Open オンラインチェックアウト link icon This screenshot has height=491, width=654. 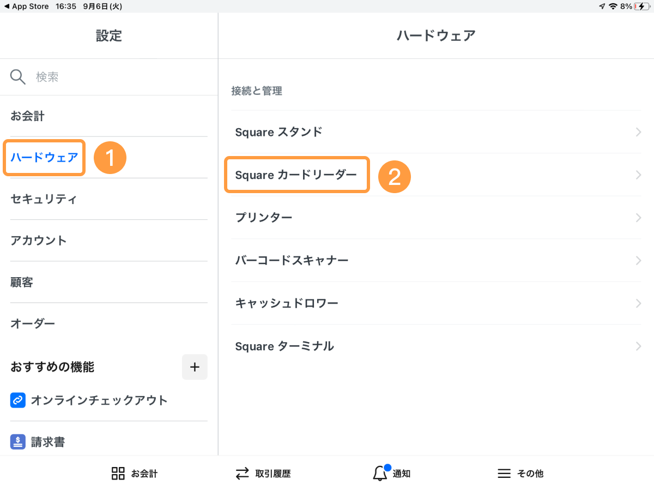click(18, 400)
